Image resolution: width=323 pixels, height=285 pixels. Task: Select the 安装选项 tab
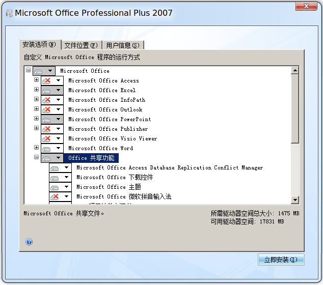point(40,44)
